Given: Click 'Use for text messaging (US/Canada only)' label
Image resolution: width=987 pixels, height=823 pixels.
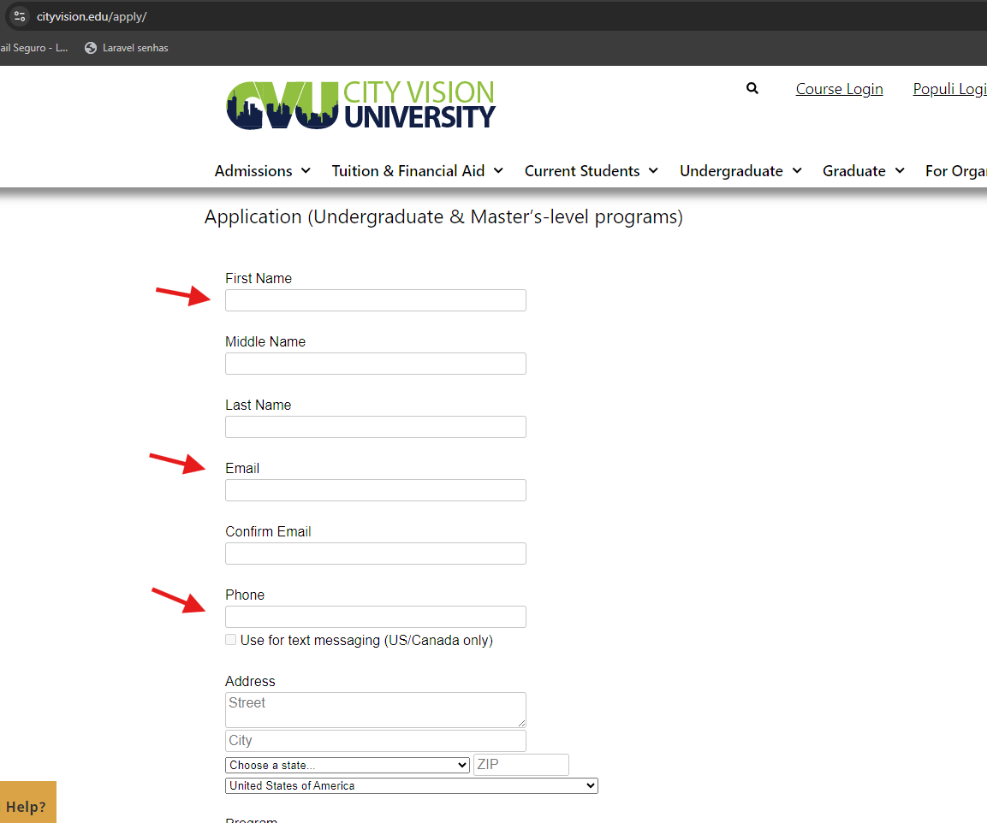Looking at the screenshot, I should 366,641.
